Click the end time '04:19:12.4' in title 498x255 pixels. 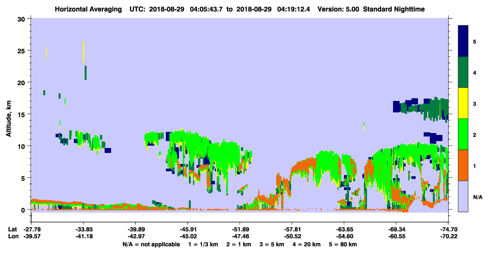click(x=293, y=9)
